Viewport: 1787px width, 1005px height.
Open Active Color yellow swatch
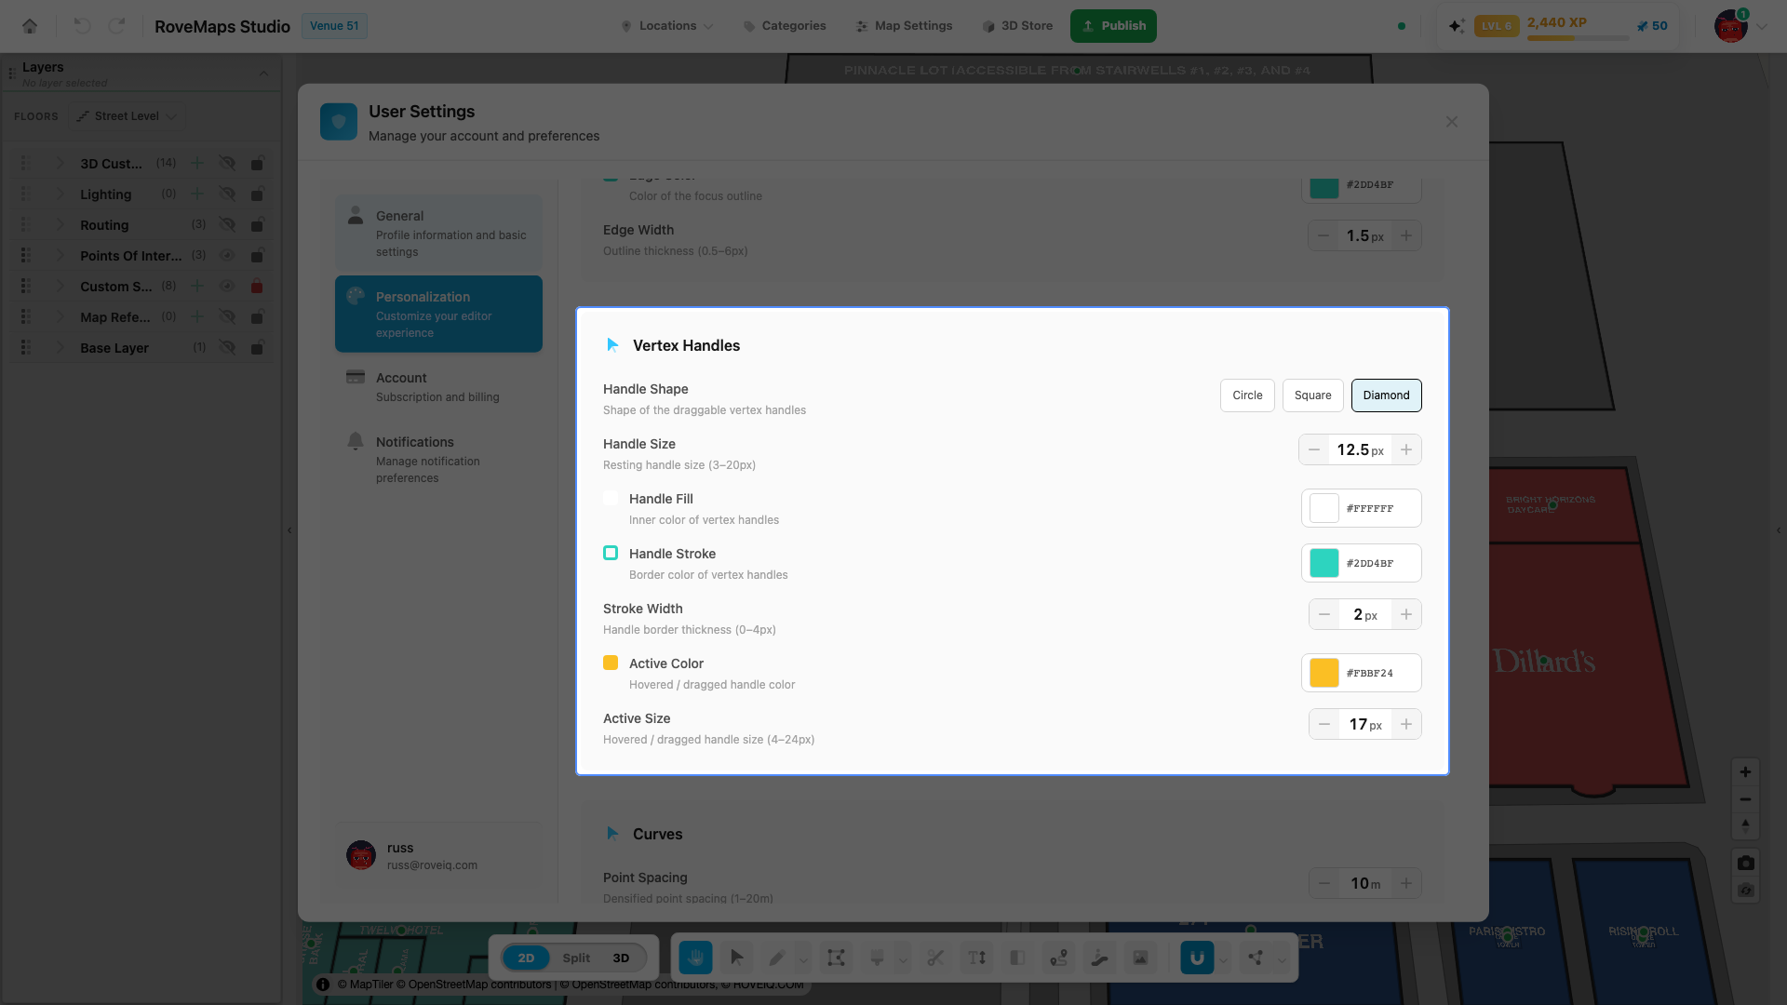click(1323, 673)
